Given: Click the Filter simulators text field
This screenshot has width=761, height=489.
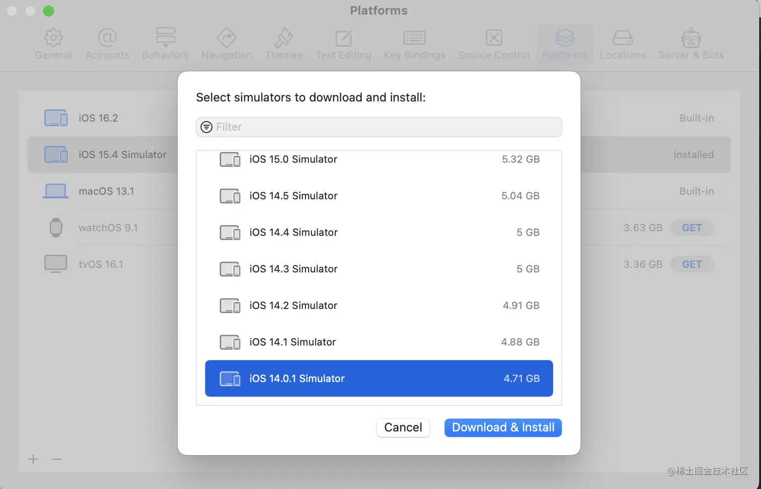Looking at the screenshot, I should click(379, 127).
